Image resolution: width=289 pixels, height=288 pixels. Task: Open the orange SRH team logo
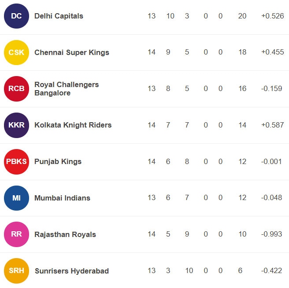tap(16, 271)
